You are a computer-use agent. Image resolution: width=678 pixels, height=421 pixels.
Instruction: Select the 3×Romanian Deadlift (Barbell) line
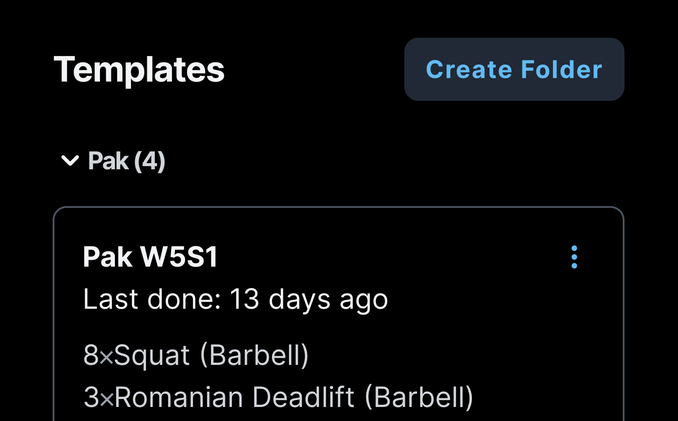pos(278,397)
